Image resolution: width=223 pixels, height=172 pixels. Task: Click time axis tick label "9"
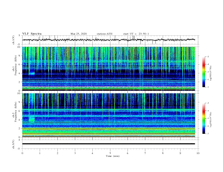pos(180,153)
